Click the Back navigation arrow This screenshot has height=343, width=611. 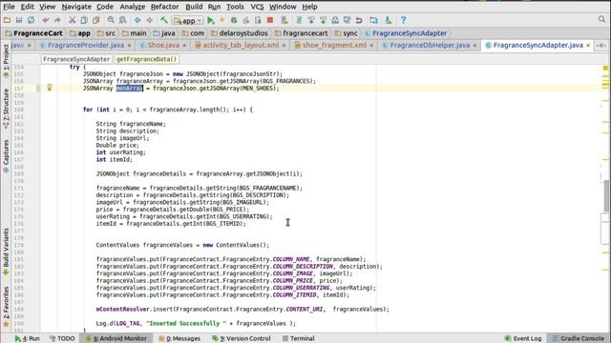(137, 20)
